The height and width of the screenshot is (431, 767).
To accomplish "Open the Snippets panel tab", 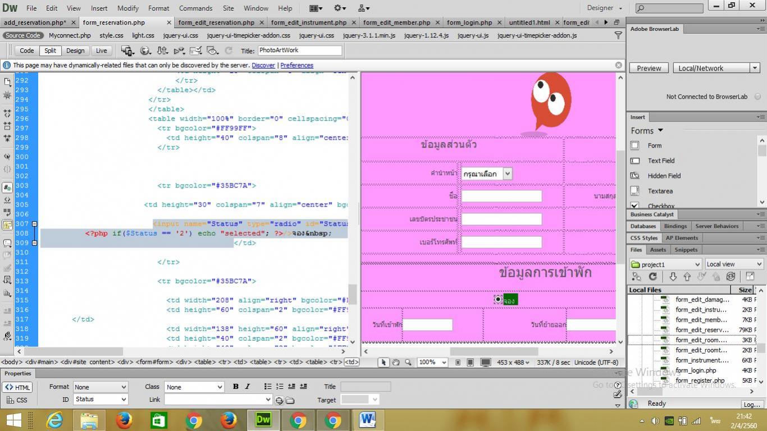I will tap(686, 250).
